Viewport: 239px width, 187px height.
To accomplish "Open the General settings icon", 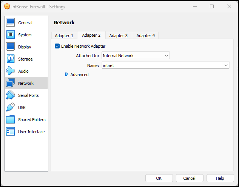I will [10, 22].
